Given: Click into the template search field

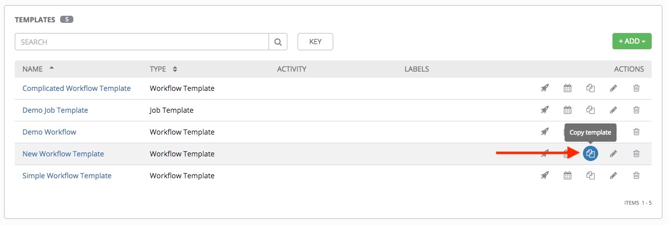Looking at the screenshot, I should (142, 42).
